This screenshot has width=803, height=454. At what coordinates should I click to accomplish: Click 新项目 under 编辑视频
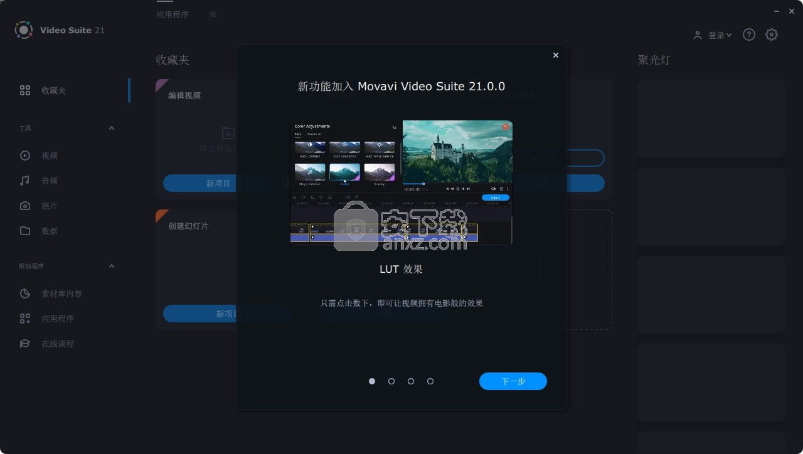(x=218, y=183)
